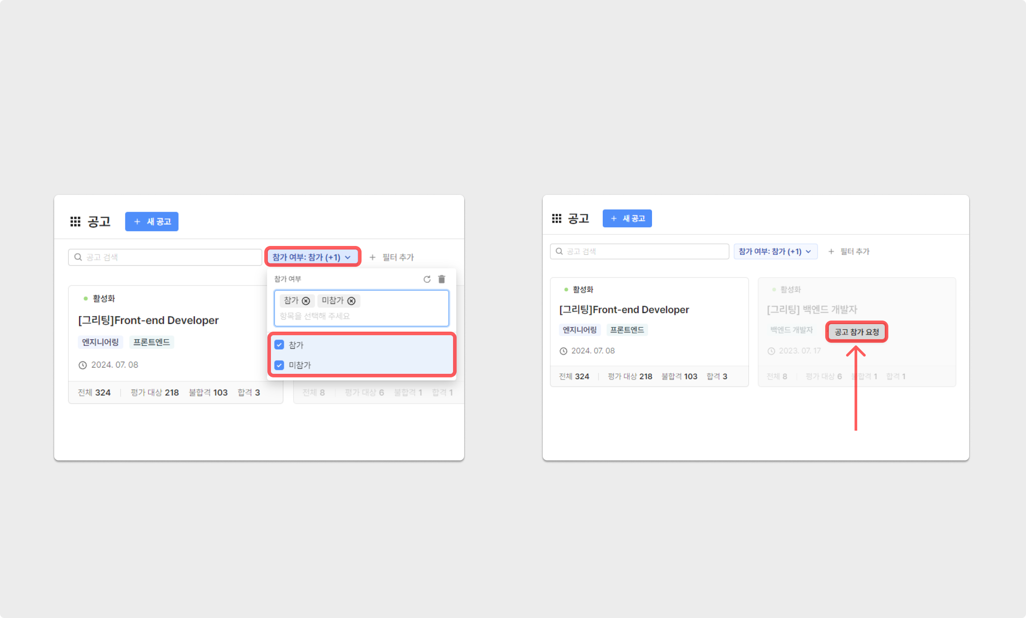1026x618 pixels.
Task: Uncheck the 미참가 checkbox
Action: [279, 365]
